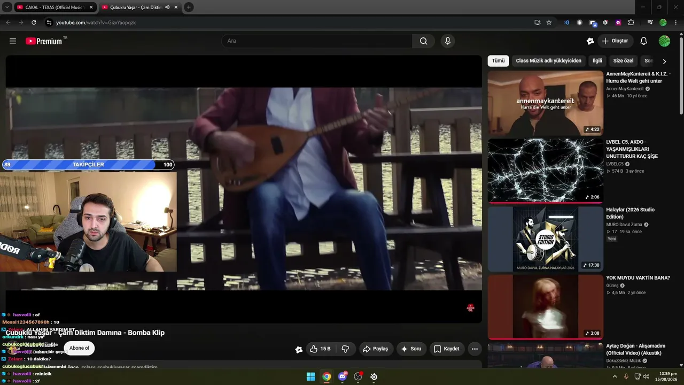Open MURO Davul Zurna channel link

pyautogui.click(x=624, y=225)
